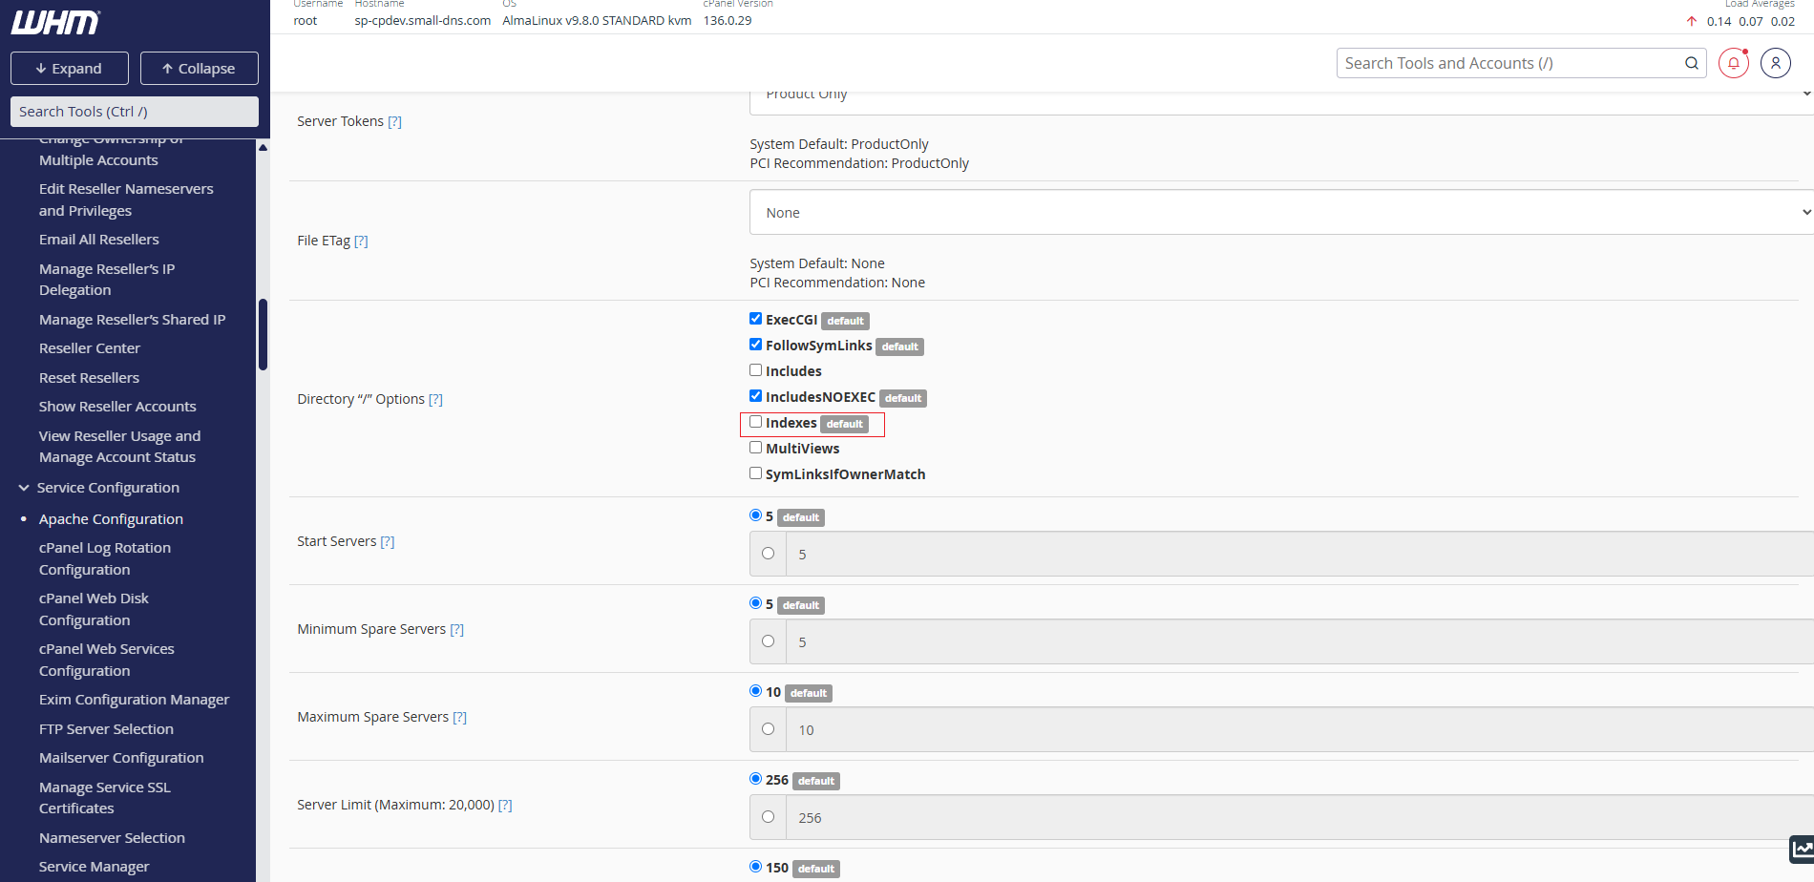The width and height of the screenshot is (1814, 882).
Task: Click the Collapse button
Action: pos(200,69)
